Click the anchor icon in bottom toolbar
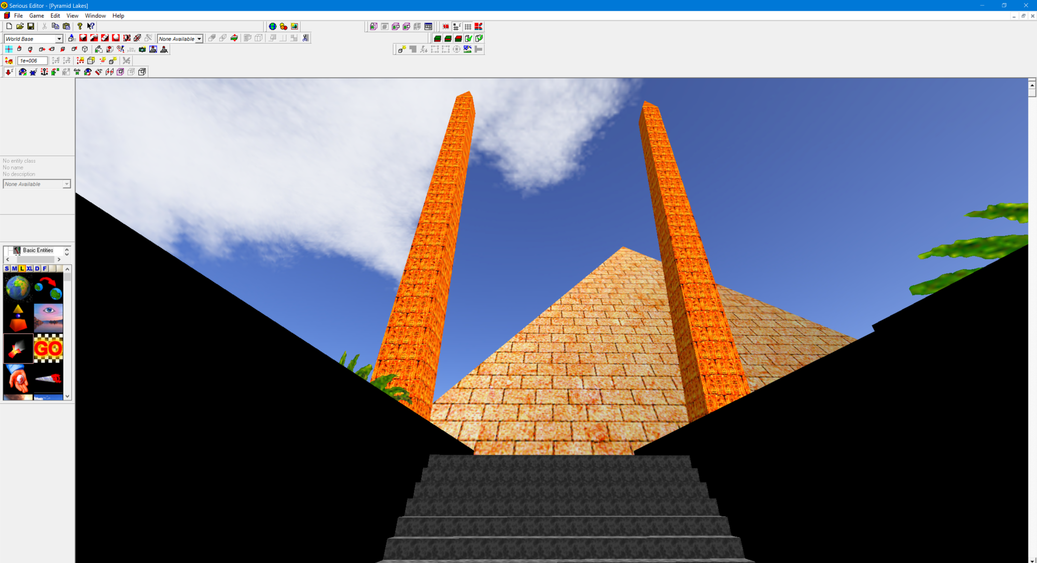The image size is (1037, 563). coord(44,72)
